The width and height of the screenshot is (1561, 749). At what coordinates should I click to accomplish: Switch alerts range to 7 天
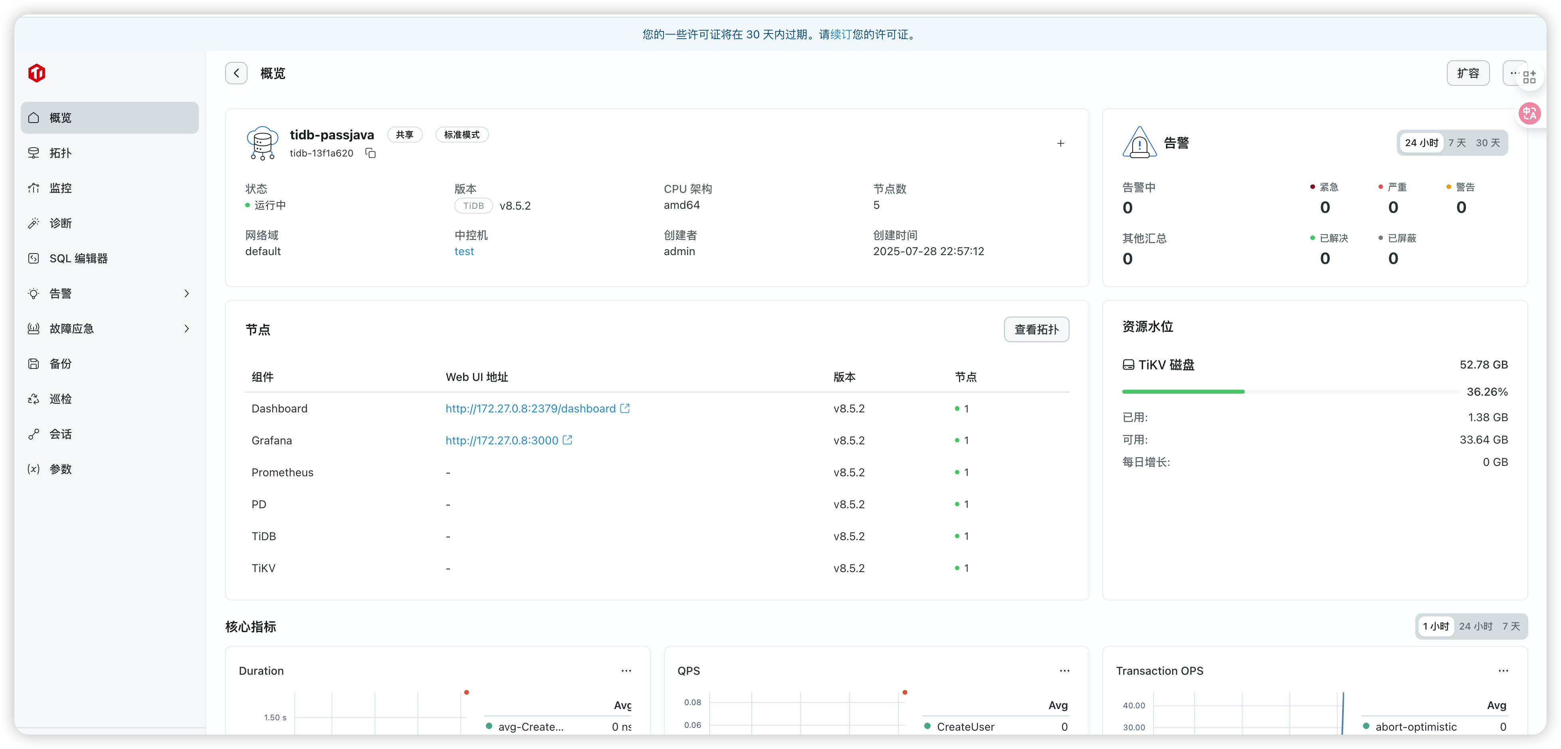pos(1457,143)
